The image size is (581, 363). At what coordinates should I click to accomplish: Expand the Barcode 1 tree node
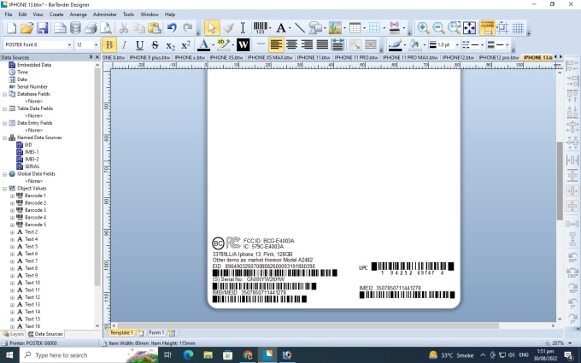pos(12,196)
